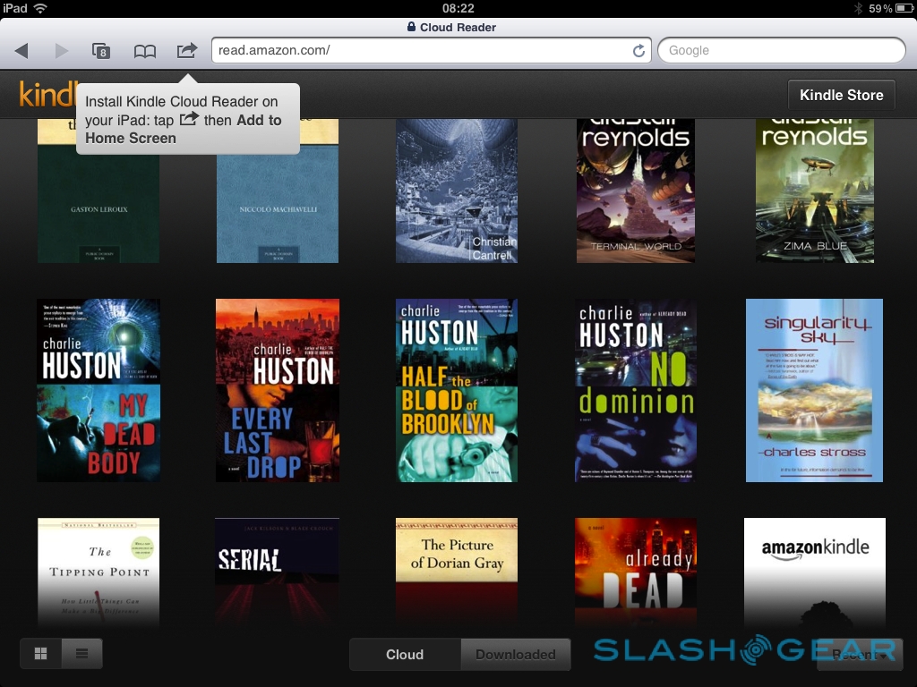This screenshot has width=917, height=687.
Task: Tap the Bluetooth status icon
Action: (859, 8)
